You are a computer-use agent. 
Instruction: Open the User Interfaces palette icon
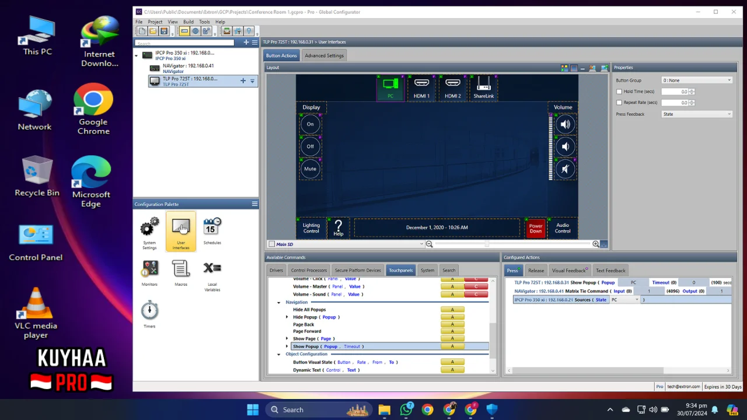pos(181,232)
